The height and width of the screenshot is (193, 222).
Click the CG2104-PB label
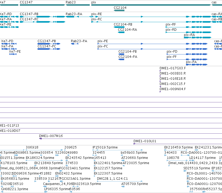[128, 52]
